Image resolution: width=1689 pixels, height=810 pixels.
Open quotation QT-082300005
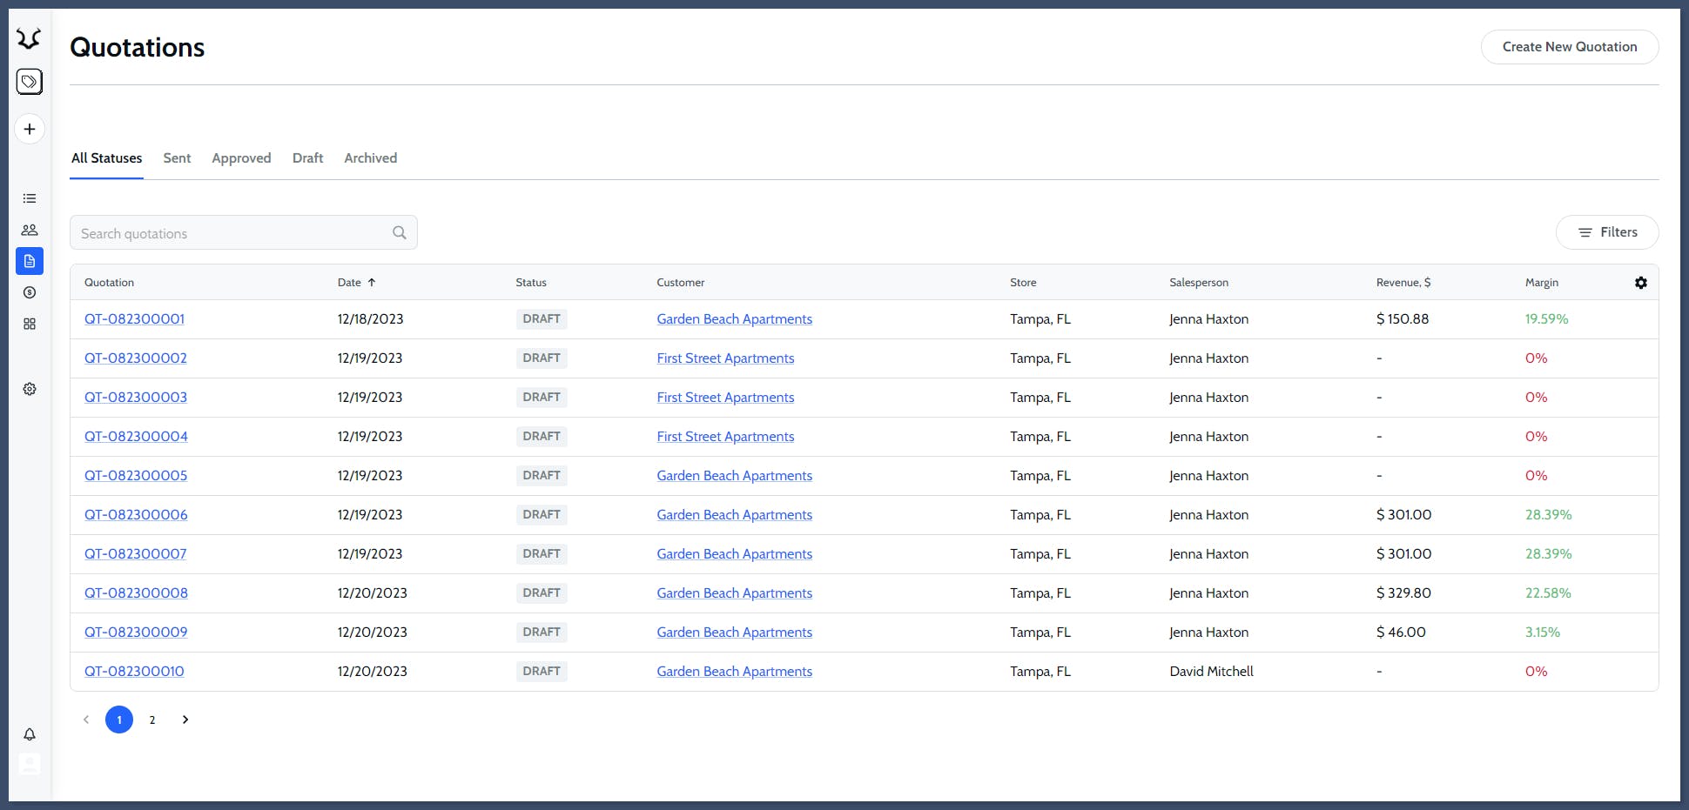click(136, 476)
